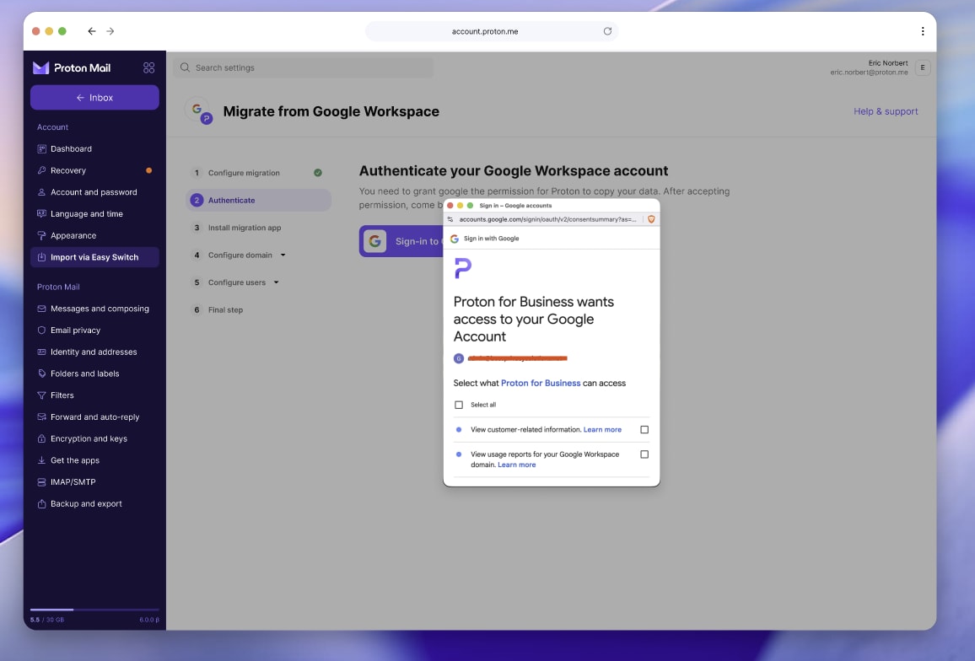
Task: Click the Google G logo in popup header
Action: pyautogui.click(x=454, y=239)
